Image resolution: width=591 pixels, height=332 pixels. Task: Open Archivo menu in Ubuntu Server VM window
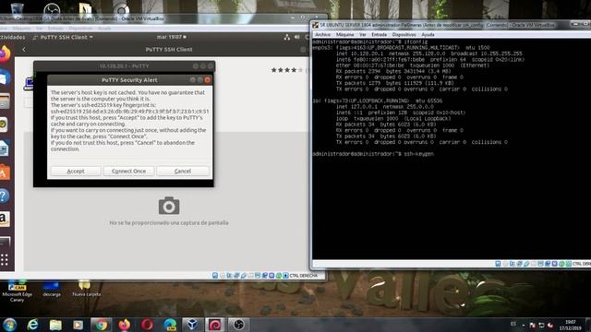tap(322, 34)
